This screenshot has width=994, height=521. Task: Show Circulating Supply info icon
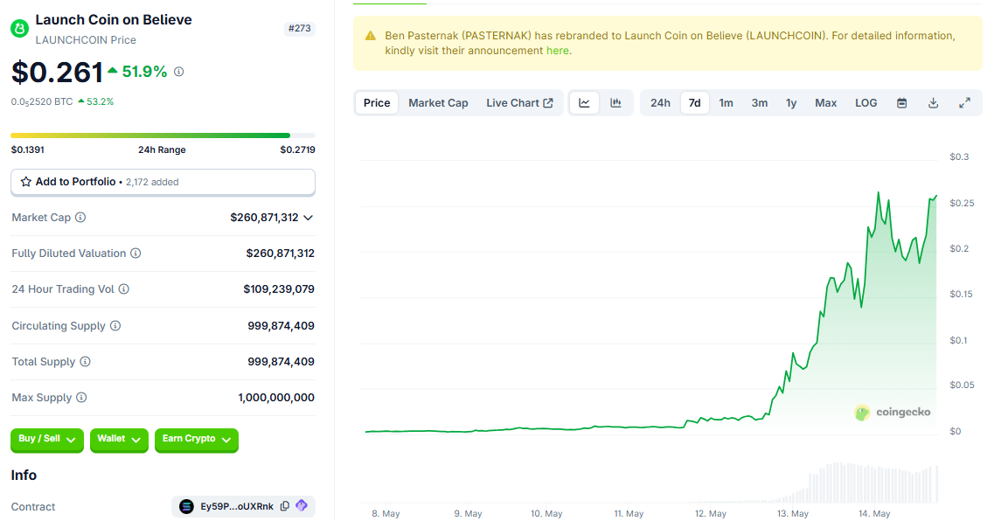[115, 326]
